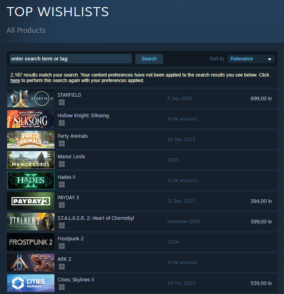Click the Windows icon under Hades II
Viewport: 284px width, 294px height.
click(x=62, y=185)
